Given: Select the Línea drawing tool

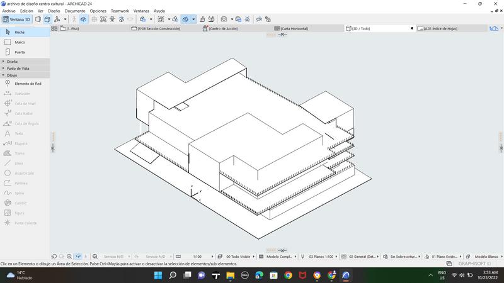Looking at the screenshot, I should (18, 163).
